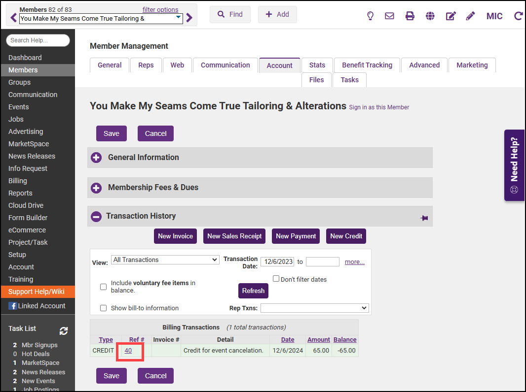Screen dimensions: 526x392
Task: Open credit reference number 40 link
Action: [128, 351]
